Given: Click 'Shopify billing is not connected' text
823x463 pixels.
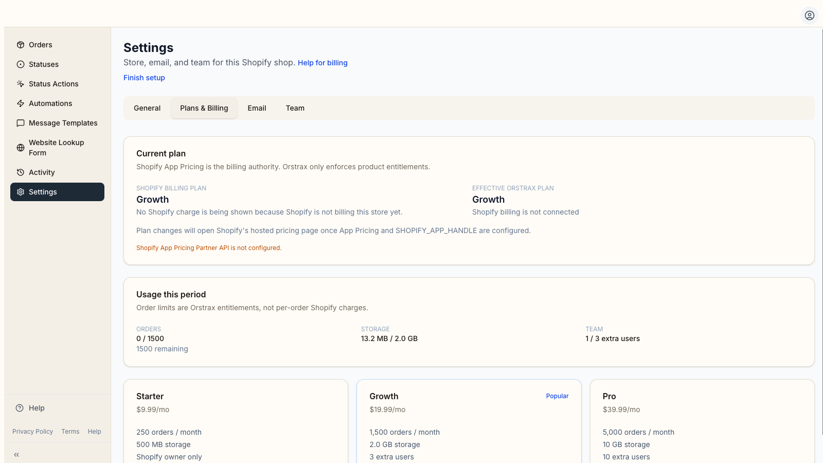Looking at the screenshot, I should pyautogui.click(x=526, y=212).
